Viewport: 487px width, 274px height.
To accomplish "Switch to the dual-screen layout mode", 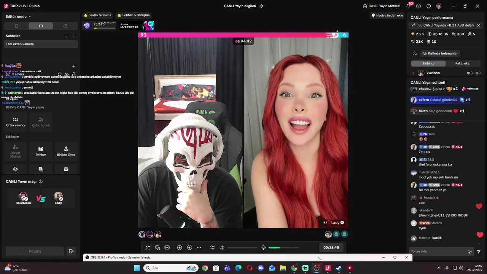I will tap(65, 26).
